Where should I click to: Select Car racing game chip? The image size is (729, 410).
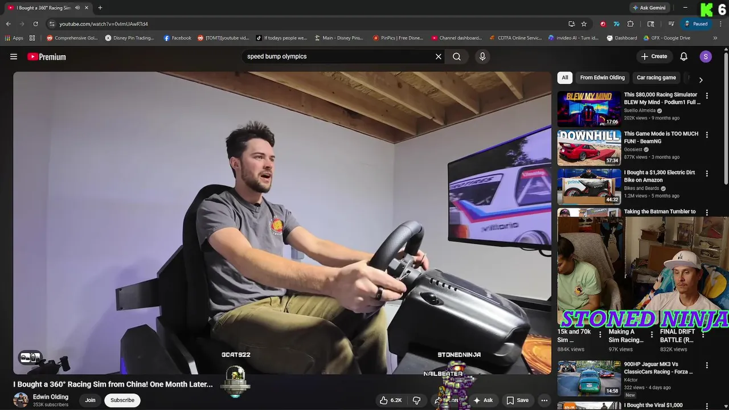[656, 77]
